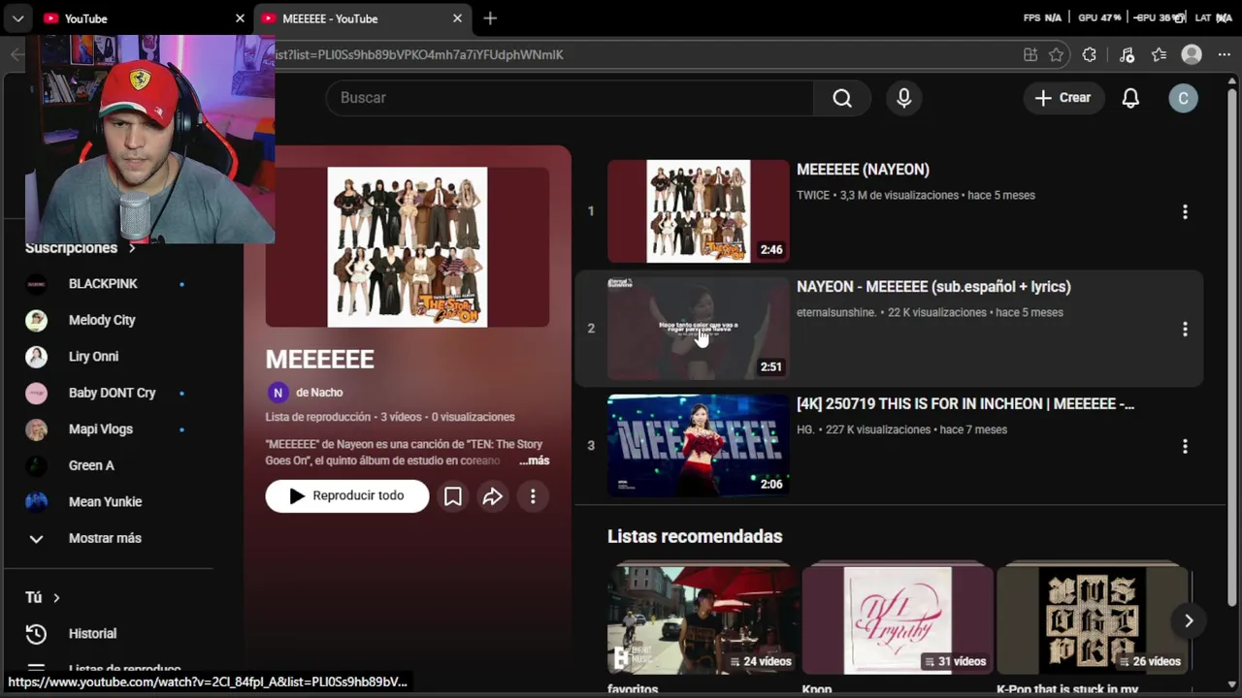1242x698 pixels.
Task: Open the account avatar menu
Action: point(1183,98)
